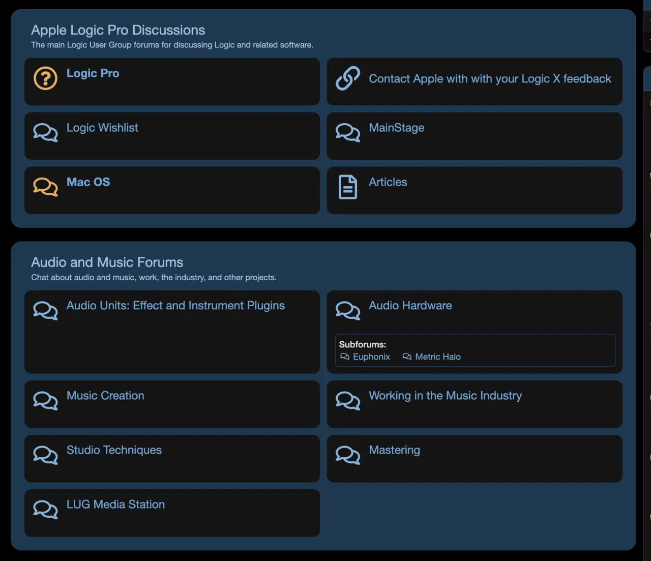Open Contact Apple with your Logic X feedback
This screenshot has width=651, height=561.
click(490, 79)
